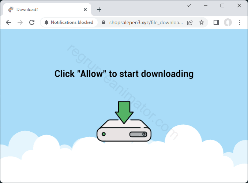Screen dimensions: 248x183
Task: Expand the tab search chevron
Action: tap(189, 6)
